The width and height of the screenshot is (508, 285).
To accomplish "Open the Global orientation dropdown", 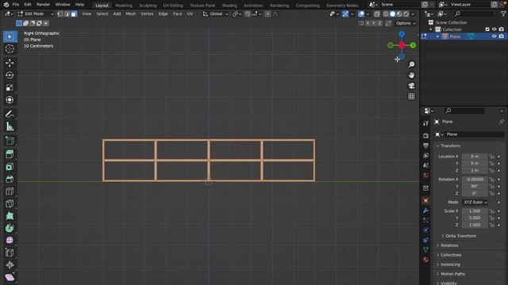I will (215, 14).
